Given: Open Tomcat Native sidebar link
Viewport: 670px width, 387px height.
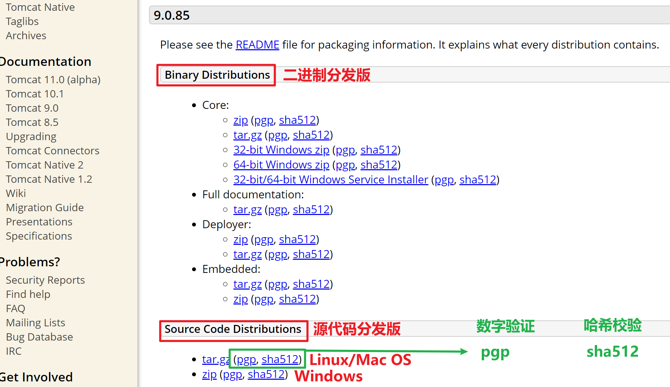Looking at the screenshot, I should [x=40, y=7].
